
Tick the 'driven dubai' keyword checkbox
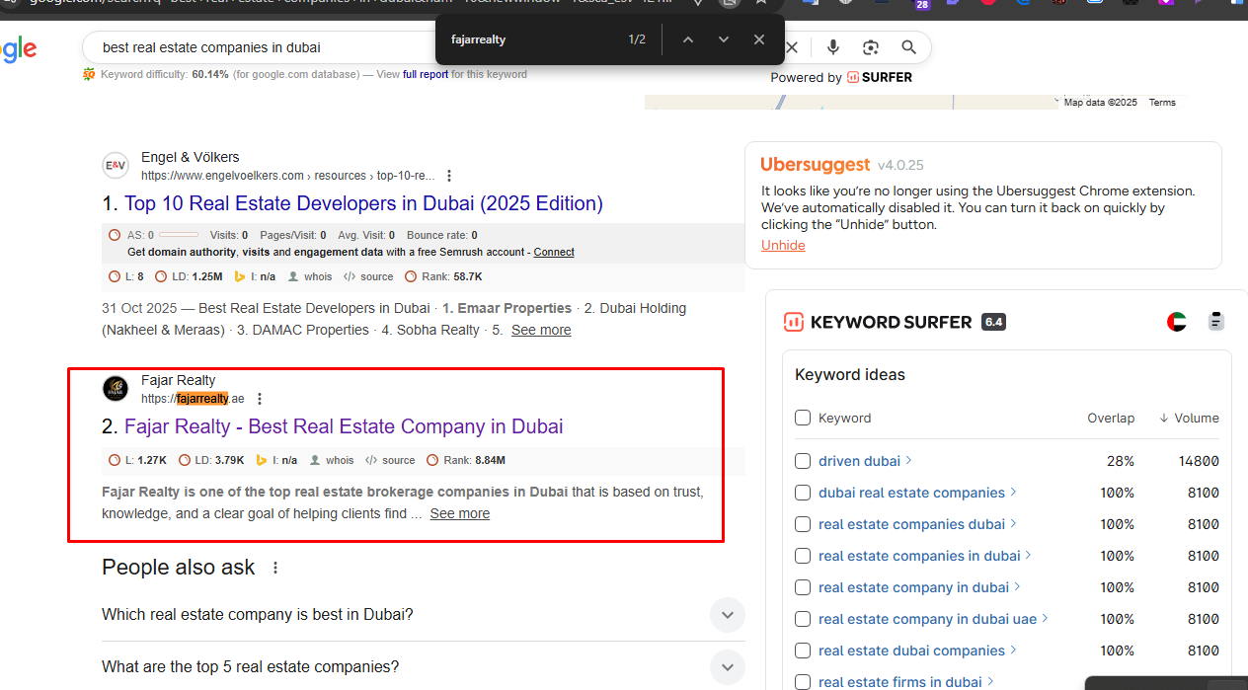803,461
